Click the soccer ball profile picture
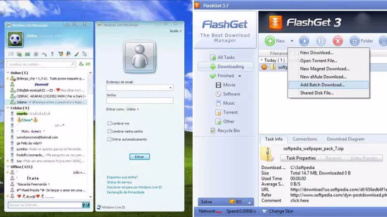The height and width of the screenshot is (217, 387). click(x=15, y=39)
